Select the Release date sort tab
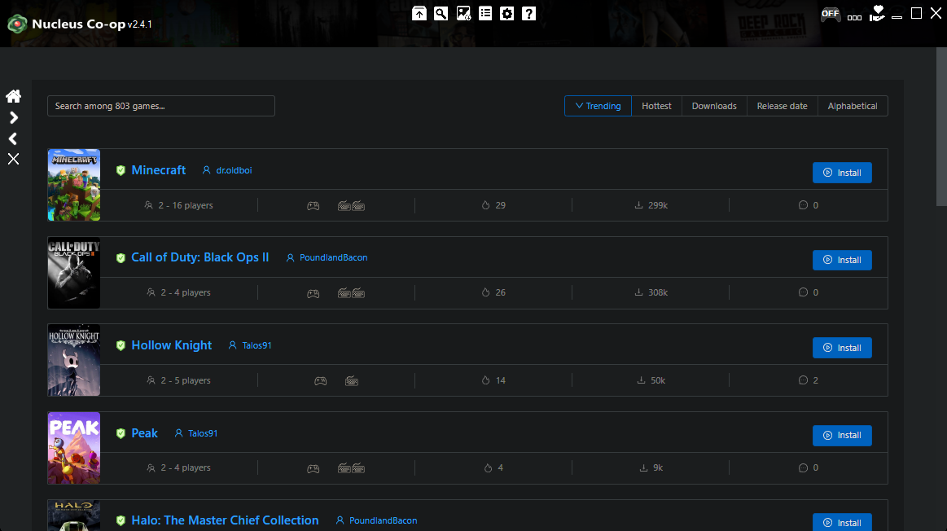 783,106
